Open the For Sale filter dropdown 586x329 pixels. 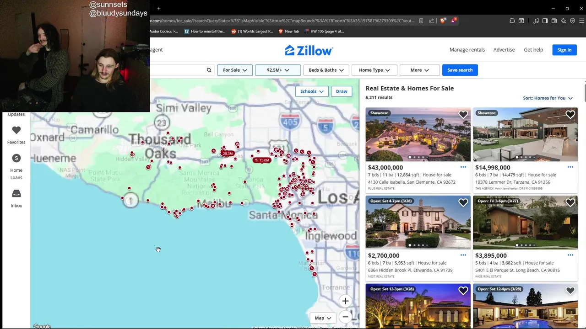pos(235,70)
